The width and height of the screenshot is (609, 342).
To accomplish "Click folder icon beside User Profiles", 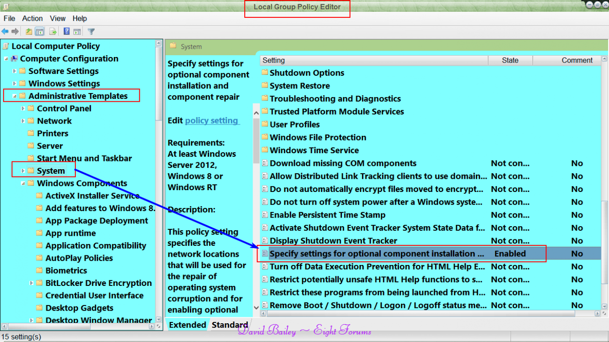I will pyautogui.click(x=265, y=124).
